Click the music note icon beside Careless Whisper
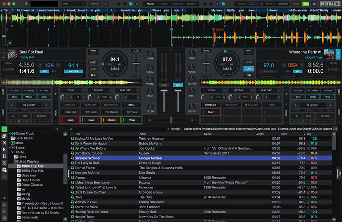 click(x=72, y=158)
